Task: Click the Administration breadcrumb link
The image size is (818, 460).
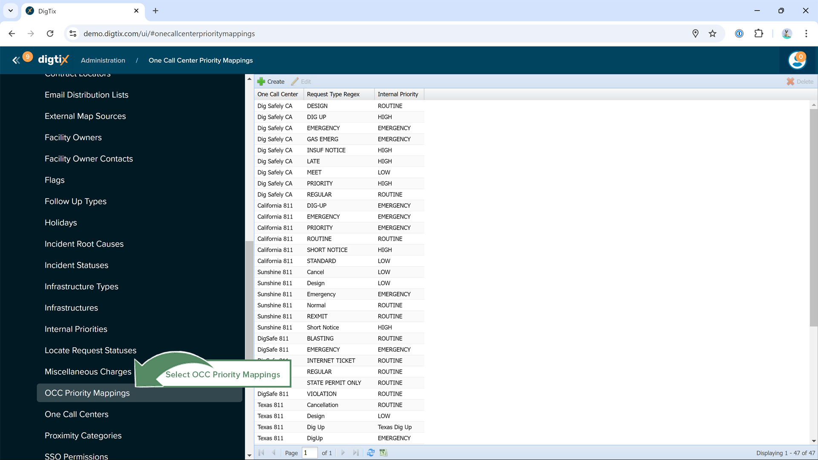Action: [103, 60]
